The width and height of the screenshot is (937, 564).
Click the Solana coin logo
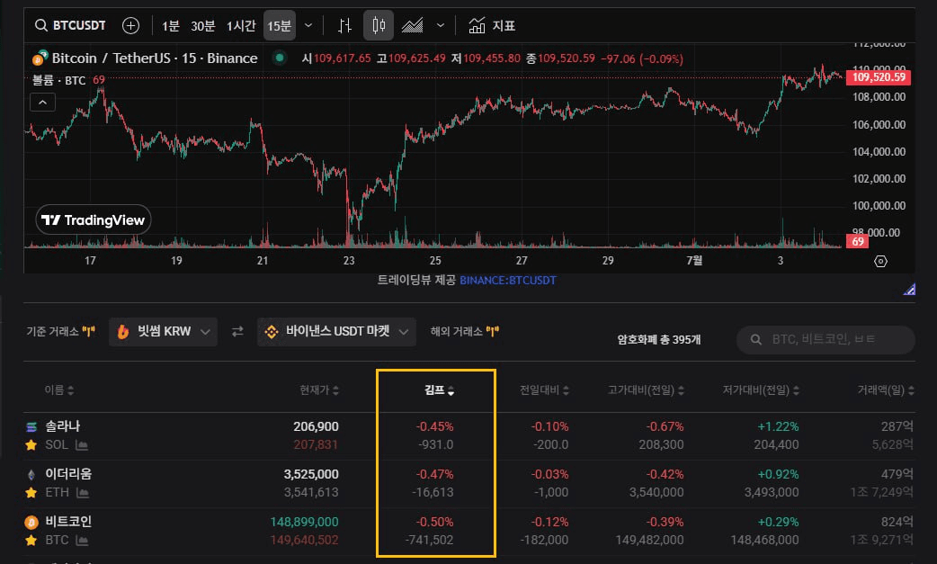click(31, 426)
